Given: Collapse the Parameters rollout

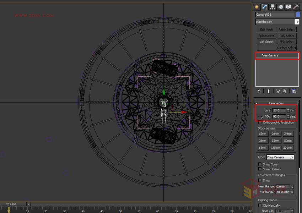Looking at the screenshot, I should pos(277,103).
